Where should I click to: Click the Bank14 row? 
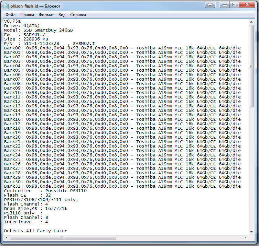click(x=122, y=110)
